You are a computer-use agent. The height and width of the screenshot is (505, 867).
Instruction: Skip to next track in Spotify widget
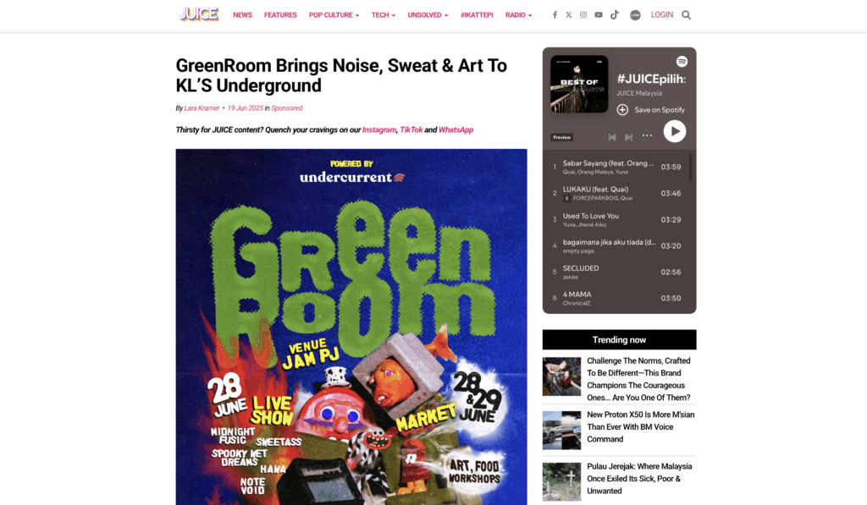pos(629,137)
